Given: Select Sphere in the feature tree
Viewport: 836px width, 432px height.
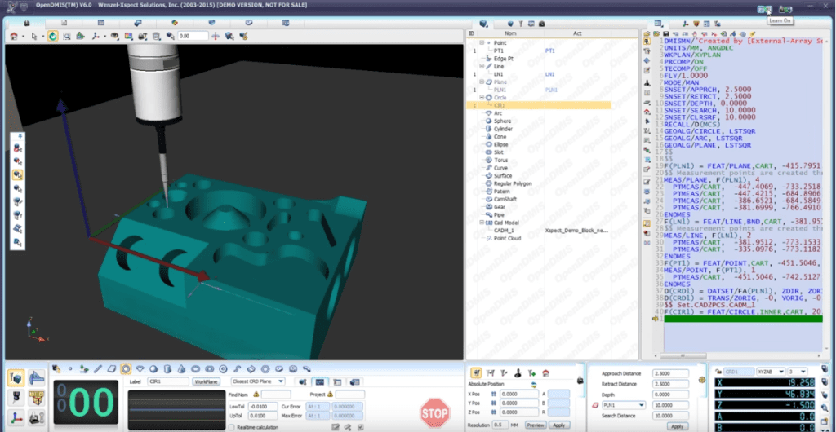Looking at the screenshot, I should click(x=502, y=121).
